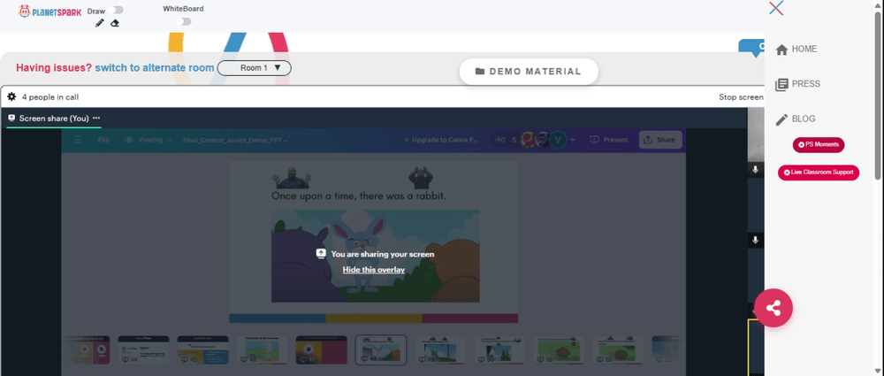Click Hide this overlay link
Viewport: 884px width, 376px height.
point(374,270)
